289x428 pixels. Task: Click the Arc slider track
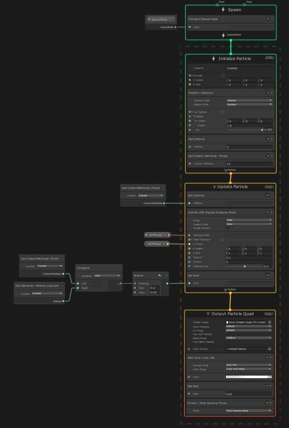coord(245,130)
